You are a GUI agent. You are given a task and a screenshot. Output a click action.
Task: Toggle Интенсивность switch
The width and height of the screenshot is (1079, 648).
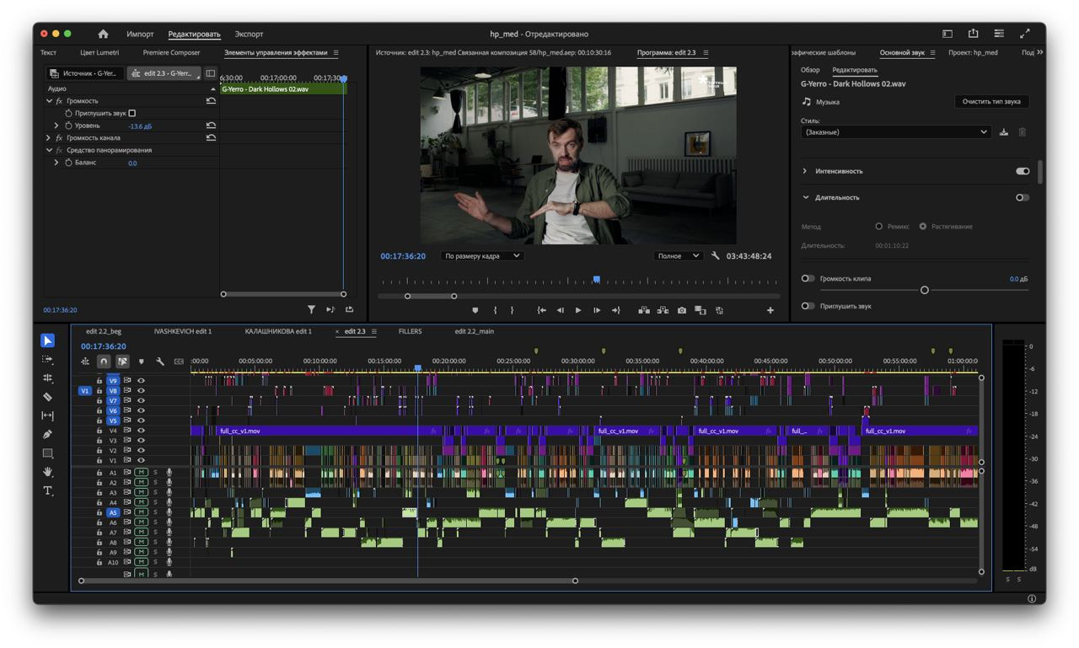coord(1023,171)
